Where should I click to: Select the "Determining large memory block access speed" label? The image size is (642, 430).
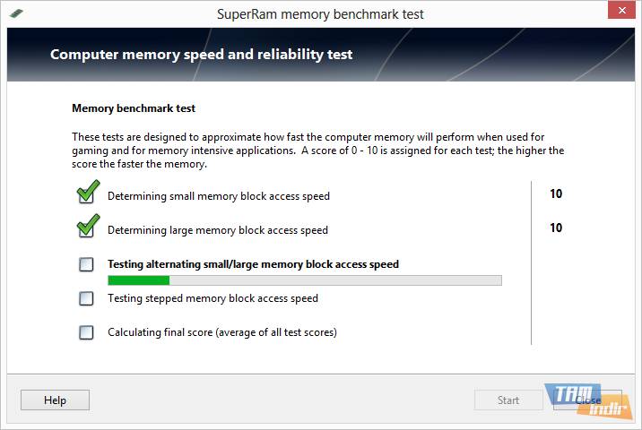click(218, 230)
